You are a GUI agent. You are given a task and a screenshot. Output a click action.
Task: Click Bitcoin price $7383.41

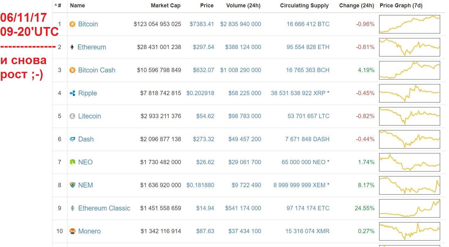click(202, 24)
